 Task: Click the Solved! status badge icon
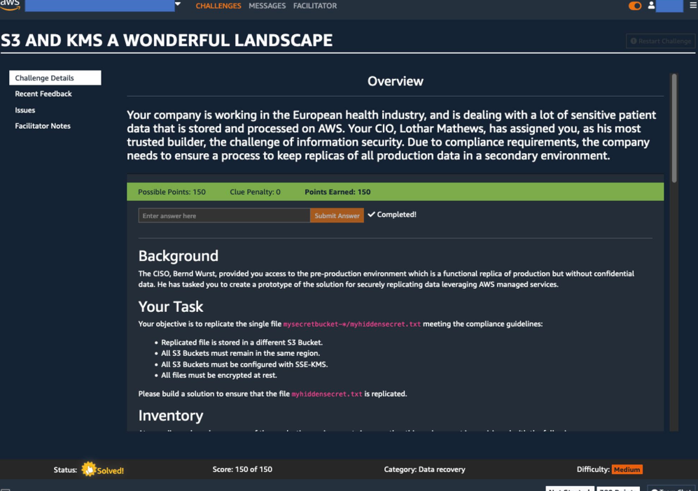(89, 469)
